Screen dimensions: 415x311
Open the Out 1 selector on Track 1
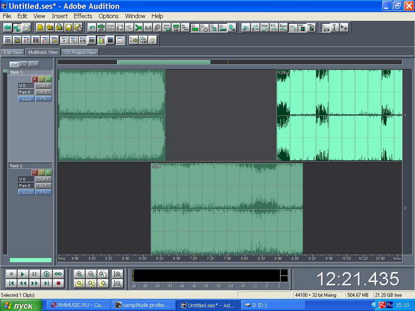point(43,86)
